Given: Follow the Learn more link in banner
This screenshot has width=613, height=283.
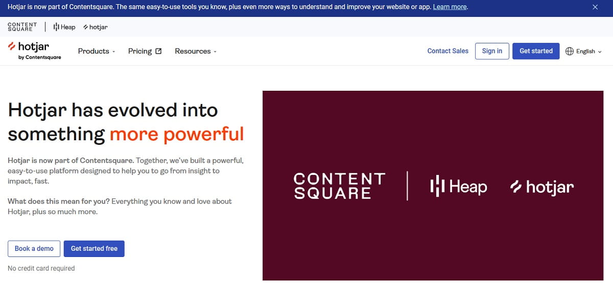Looking at the screenshot, I should (x=450, y=7).
